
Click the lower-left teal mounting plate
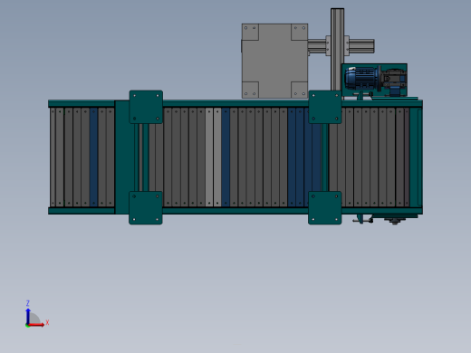pos(146,208)
